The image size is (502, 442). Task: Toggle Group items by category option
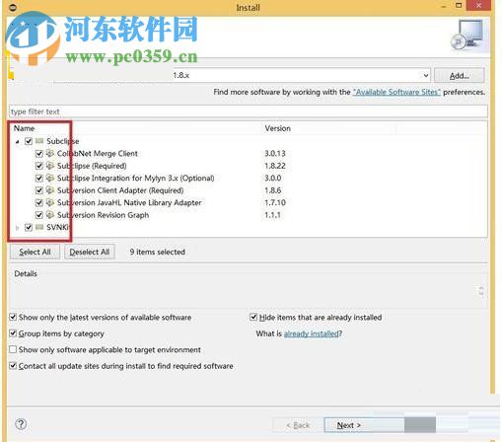(x=13, y=333)
